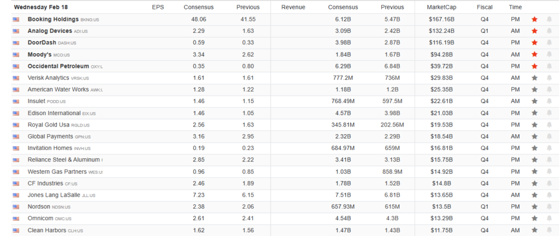Click the star for Western Gas Partners
The width and height of the screenshot is (560, 236).
[534, 171]
